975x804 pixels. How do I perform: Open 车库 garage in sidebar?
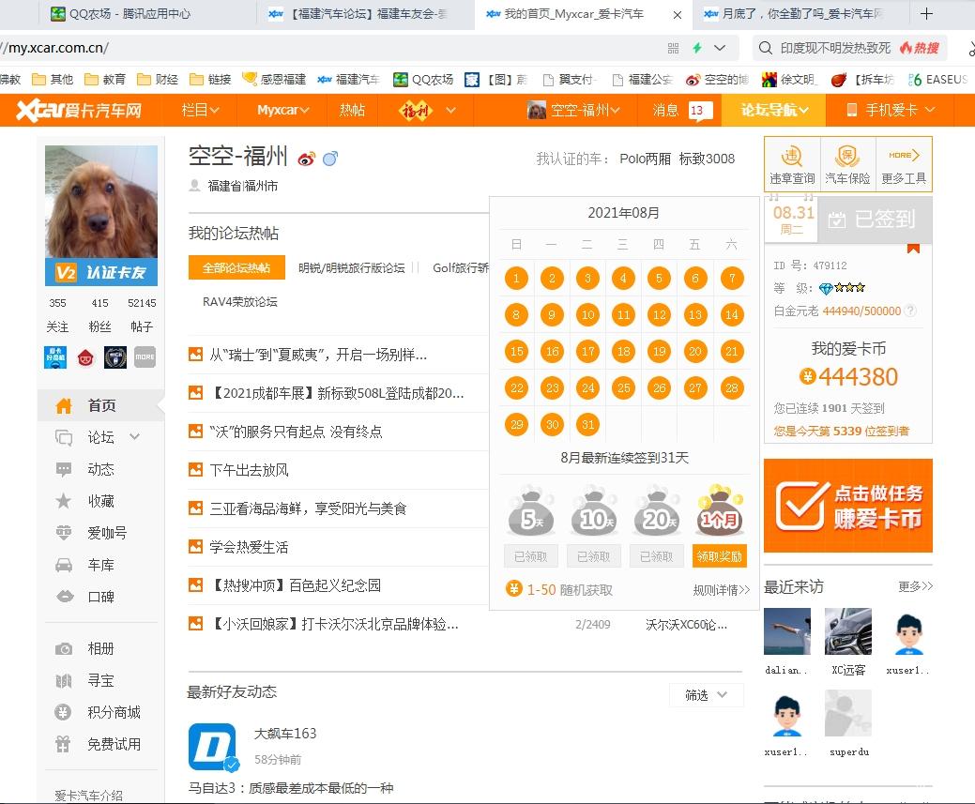tap(100, 565)
